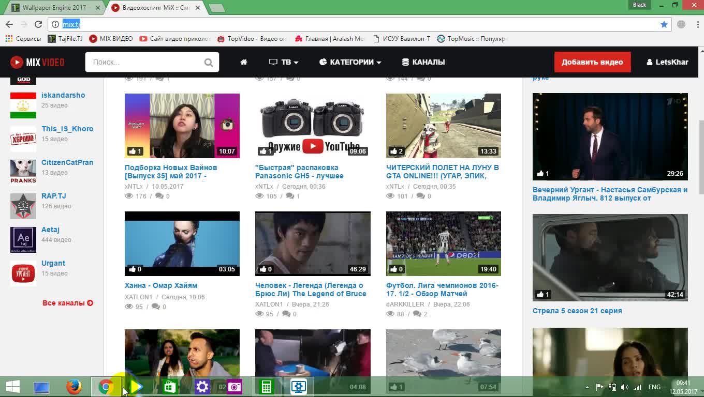Open the Settings gear app in the taskbar
This screenshot has height=397, width=704.
pos(202,387)
